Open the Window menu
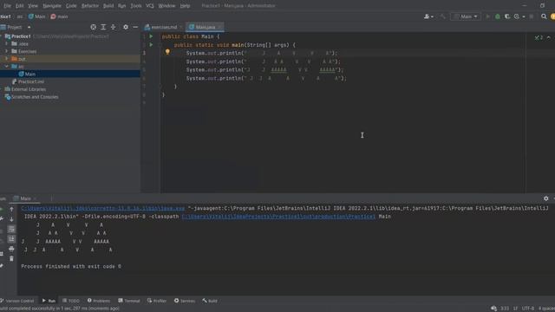This screenshot has height=312, width=555. tap(166, 6)
